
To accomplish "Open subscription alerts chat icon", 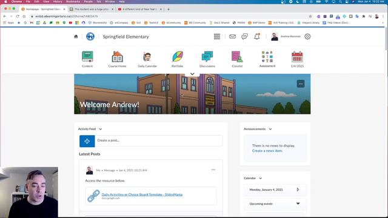I will click(244, 36).
